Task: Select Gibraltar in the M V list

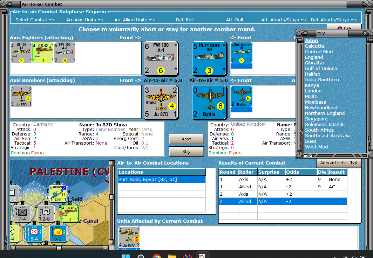Action: coord(314,63)
